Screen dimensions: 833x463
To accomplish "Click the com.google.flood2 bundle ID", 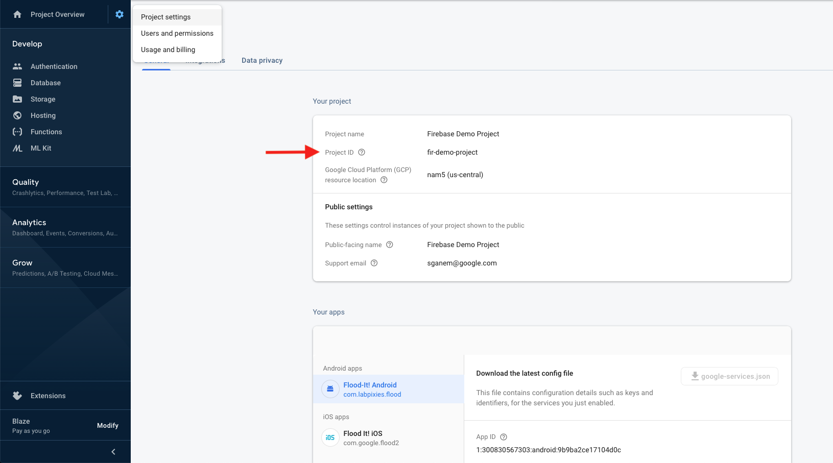I will (x=371, y=443).
